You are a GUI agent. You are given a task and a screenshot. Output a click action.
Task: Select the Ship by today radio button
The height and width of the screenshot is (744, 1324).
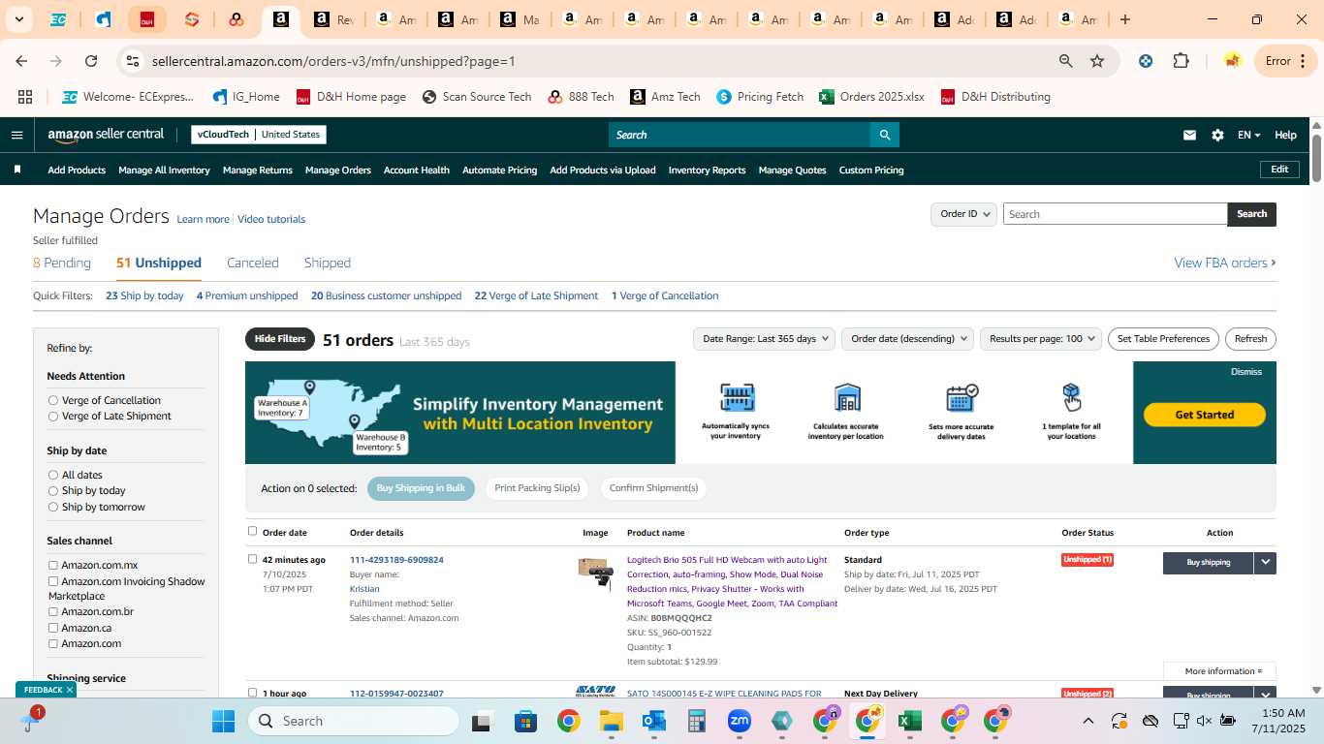click(x=53, y=490)
